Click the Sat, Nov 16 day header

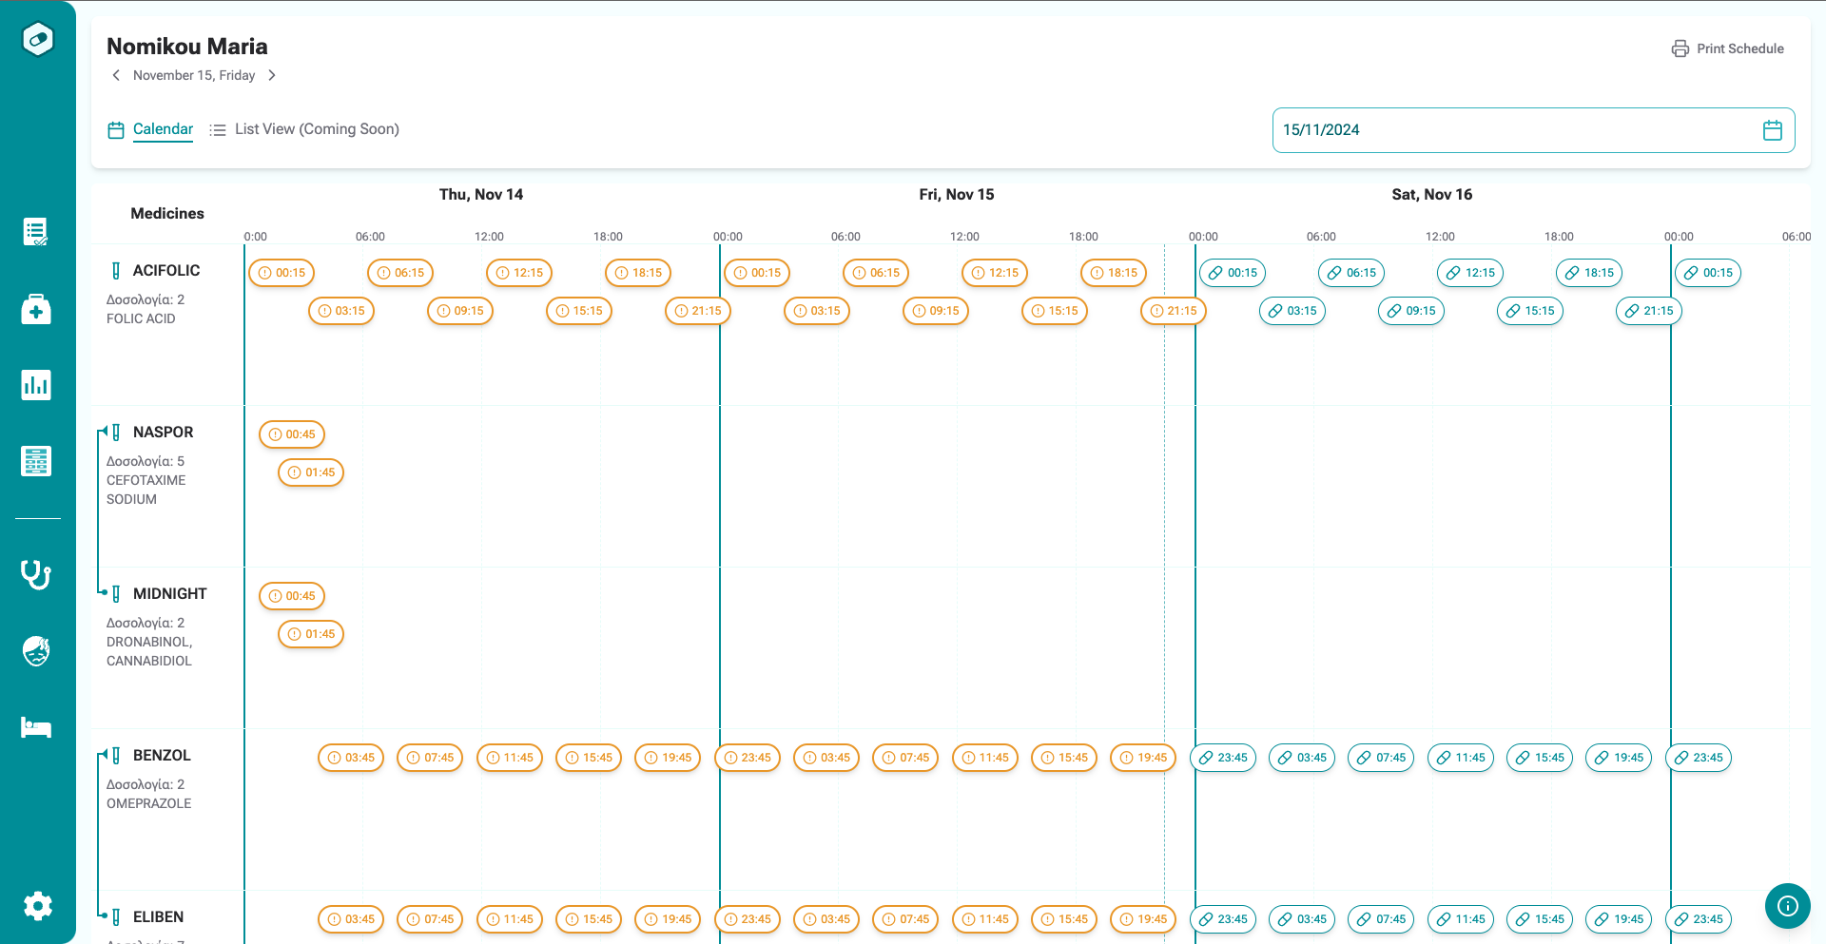[1432, 195]
